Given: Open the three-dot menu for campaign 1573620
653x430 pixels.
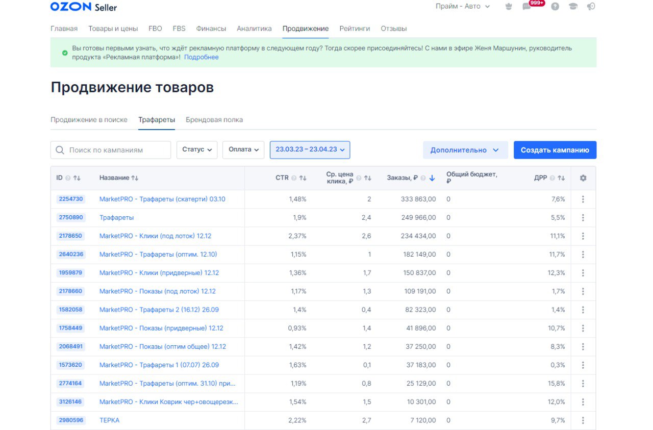Looking at the screenshot, I should point(583,365).
